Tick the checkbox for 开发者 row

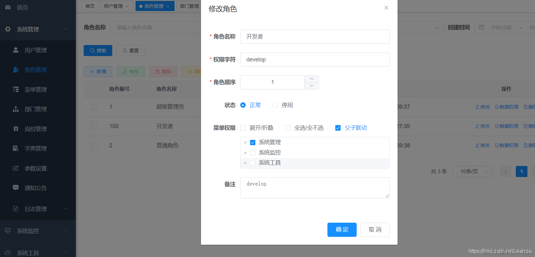coord(94,126)
